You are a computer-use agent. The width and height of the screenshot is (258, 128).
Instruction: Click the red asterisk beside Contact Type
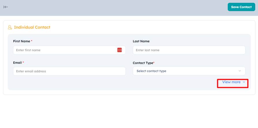pos(154,62)
